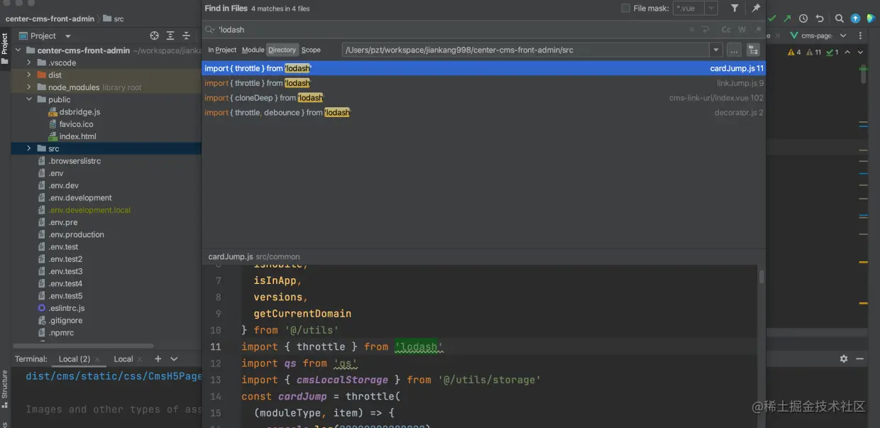The width and height of the screenshot is (880, 428).
Task: Click Search Everywhere magnifier icon
Action: [840, 18]
